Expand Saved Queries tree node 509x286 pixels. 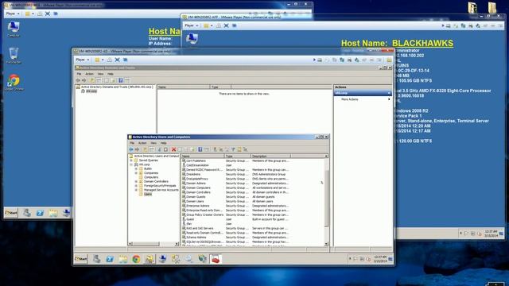tap(131, 160)
